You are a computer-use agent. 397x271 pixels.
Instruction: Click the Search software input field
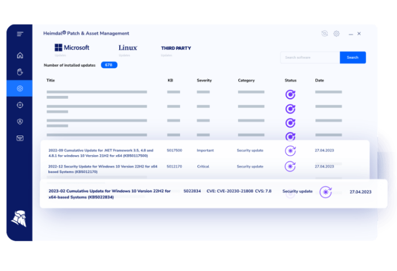tap(310, 57)
